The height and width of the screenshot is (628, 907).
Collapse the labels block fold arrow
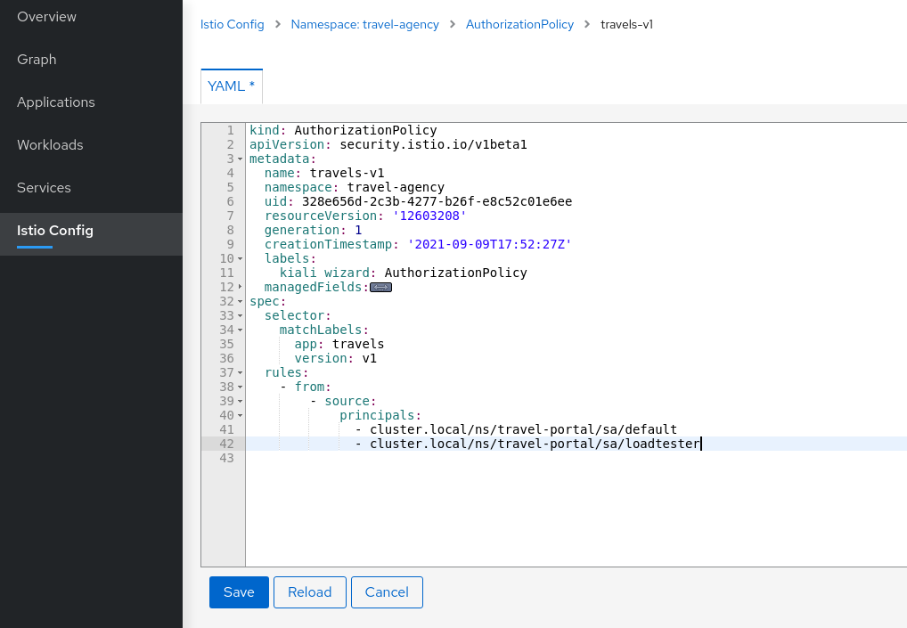(x=241, y=258)
